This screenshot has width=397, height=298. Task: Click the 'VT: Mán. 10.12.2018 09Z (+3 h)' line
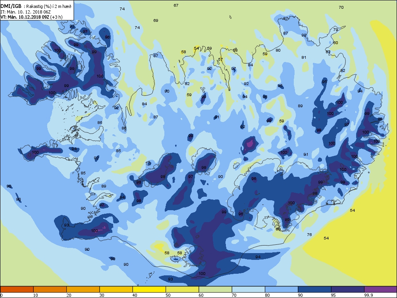coord(31,17)
